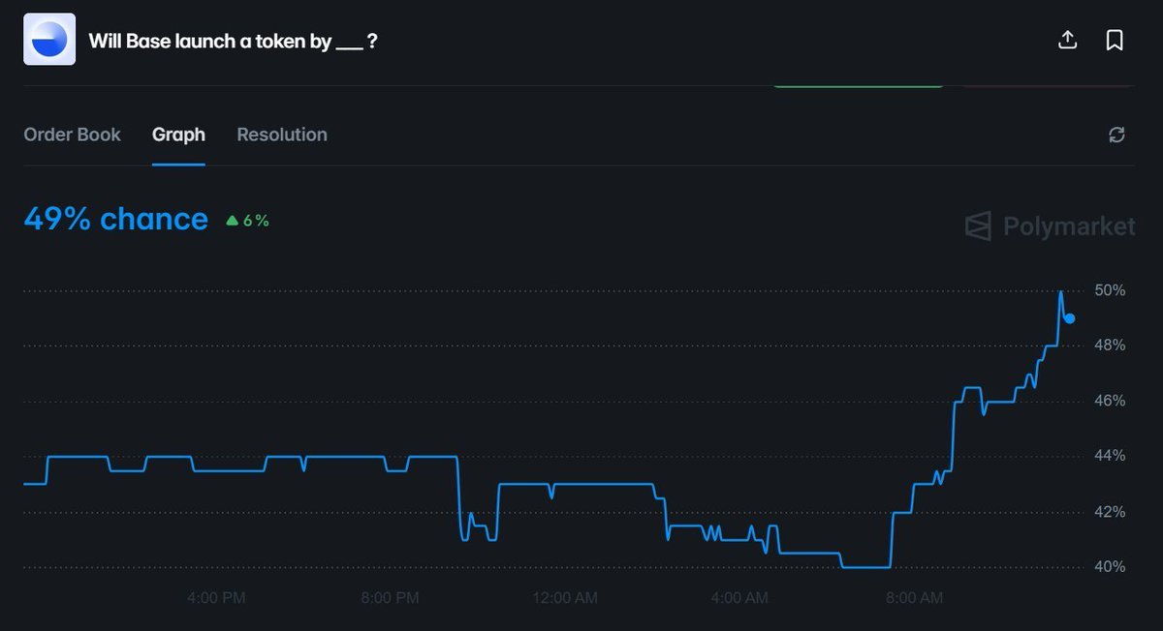Click the 8:00 PM time axis label

coord(390,598)
